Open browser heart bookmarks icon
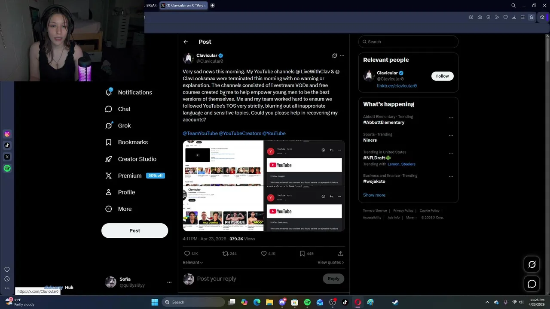This screenshot has width=550, height=309. tap(505, 17)
